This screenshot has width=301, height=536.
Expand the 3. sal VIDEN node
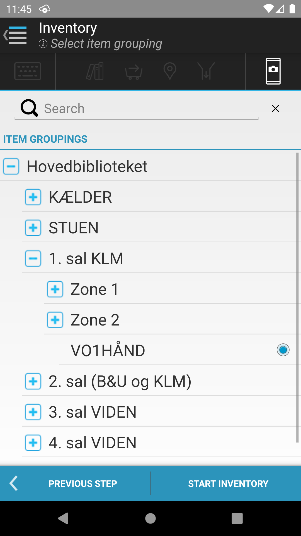tap(33, 412)
